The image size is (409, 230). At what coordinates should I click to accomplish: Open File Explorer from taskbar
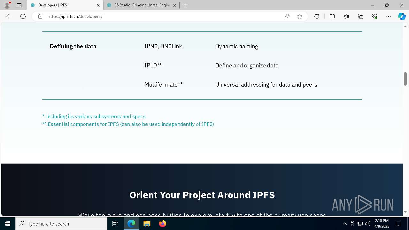click(147, 224)
